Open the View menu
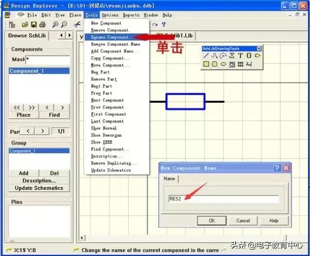310x256 pixels. (60, 15)
